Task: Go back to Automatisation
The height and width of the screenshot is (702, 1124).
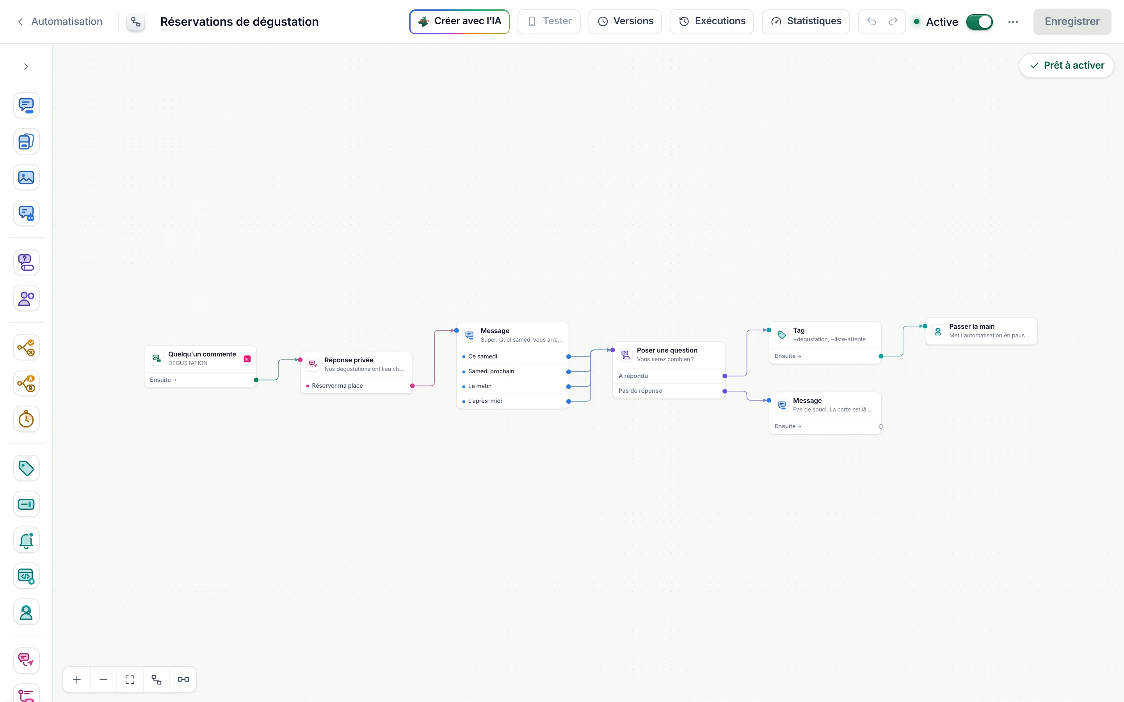Action: 60,21
